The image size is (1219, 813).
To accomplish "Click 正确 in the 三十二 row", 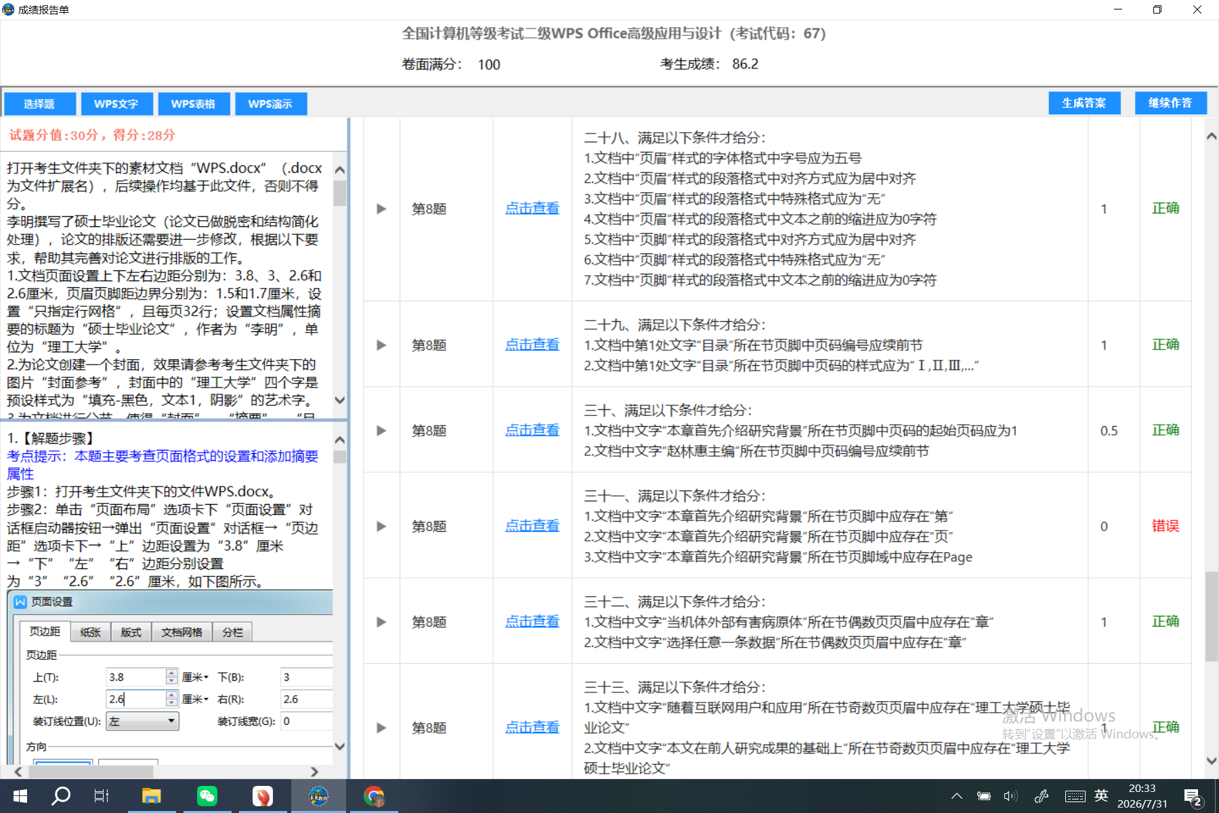I will coord(1165,621).
